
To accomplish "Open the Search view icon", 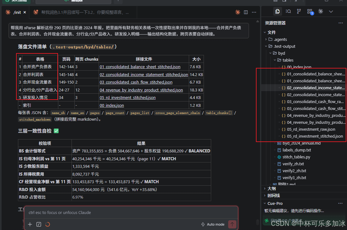I will pos(288,12).
